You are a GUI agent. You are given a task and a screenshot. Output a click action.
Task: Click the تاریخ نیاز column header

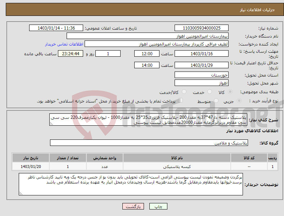point(31,158)
